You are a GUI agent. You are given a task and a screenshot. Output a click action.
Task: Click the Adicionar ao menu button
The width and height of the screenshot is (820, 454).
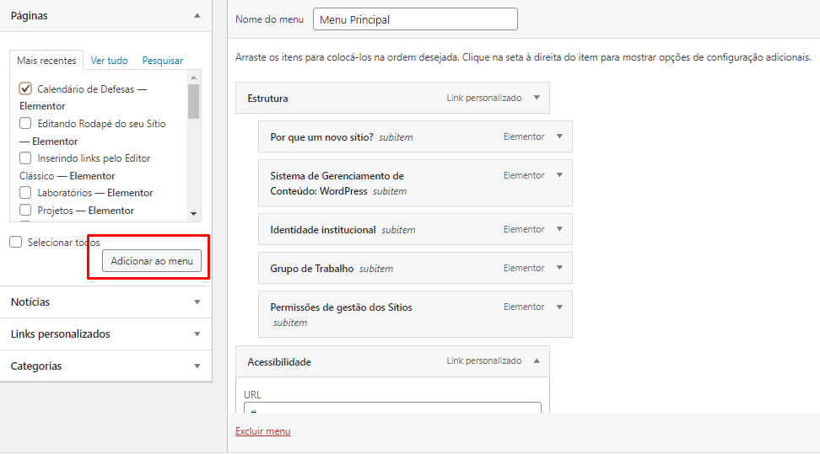click(x=152, y=261)
